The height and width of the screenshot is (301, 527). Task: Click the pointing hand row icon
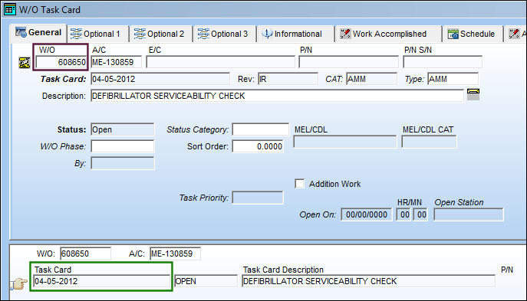click(x=18, y=284)
